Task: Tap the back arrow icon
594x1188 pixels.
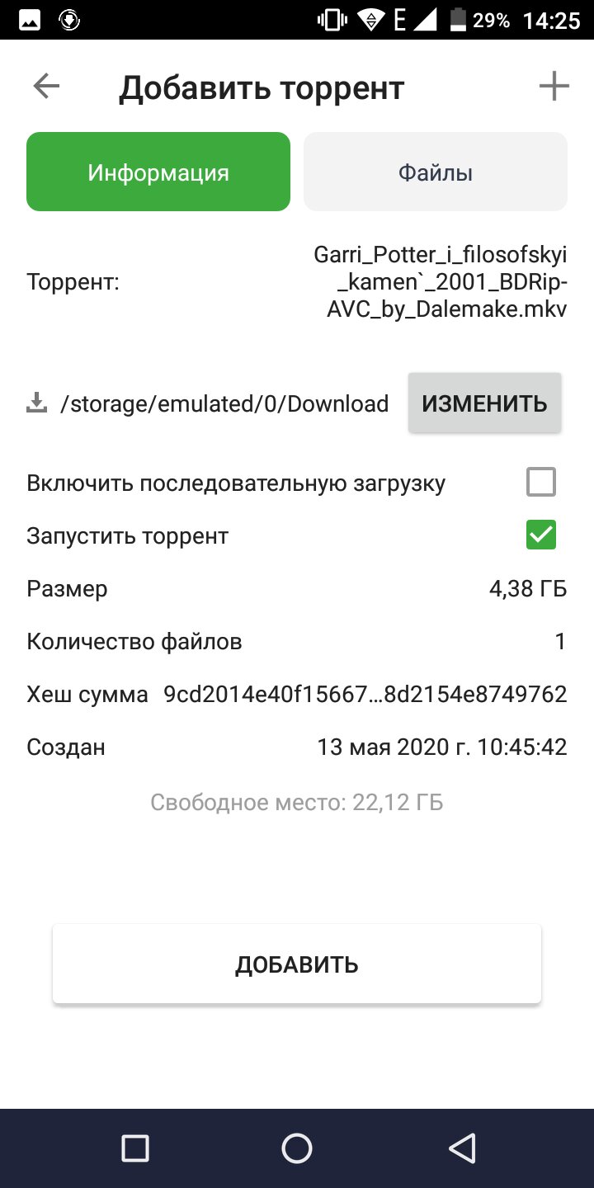Action: pos(46,87)
